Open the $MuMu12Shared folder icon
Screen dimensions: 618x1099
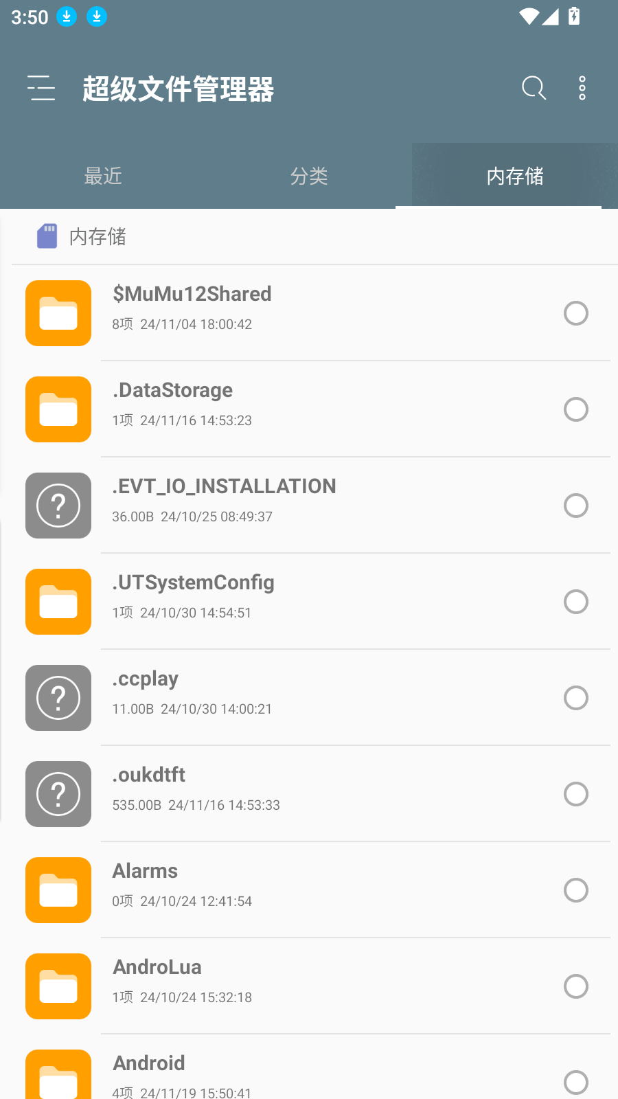click(58, 313)
